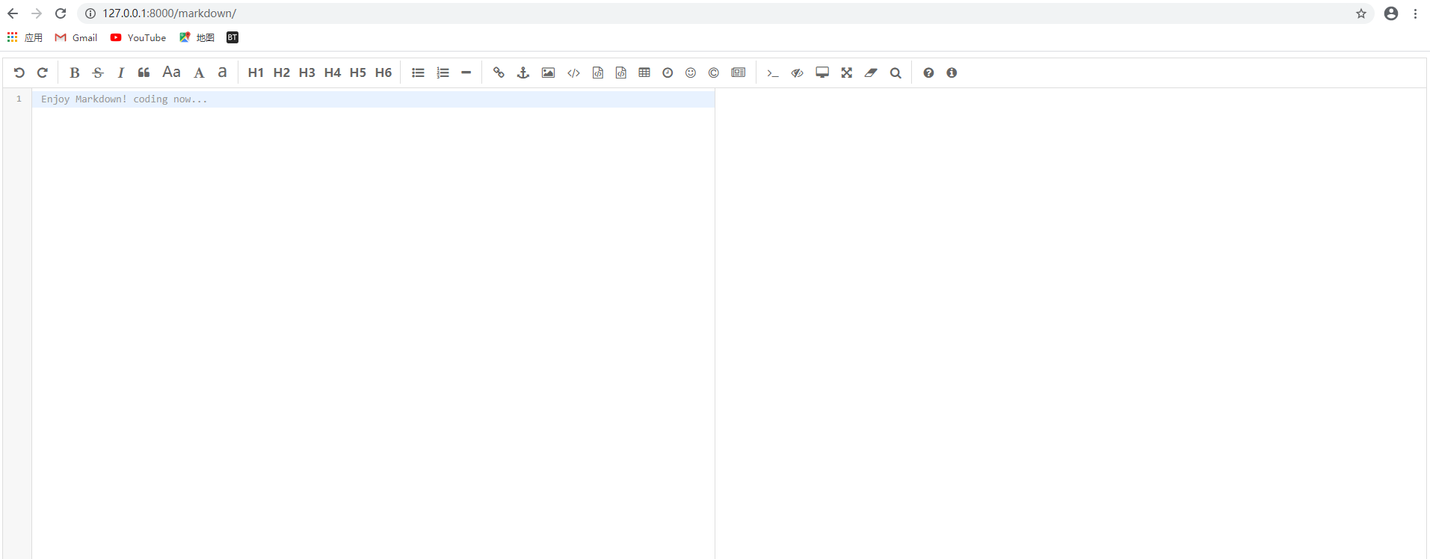View site information icon in address bar

pos(90,13)
